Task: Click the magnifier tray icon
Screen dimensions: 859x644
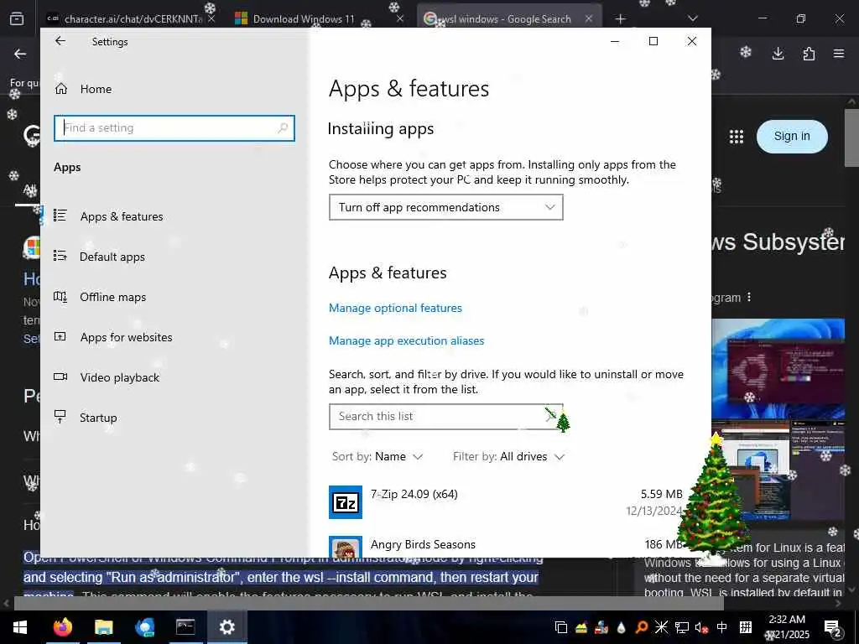Action: pos(642,627)
